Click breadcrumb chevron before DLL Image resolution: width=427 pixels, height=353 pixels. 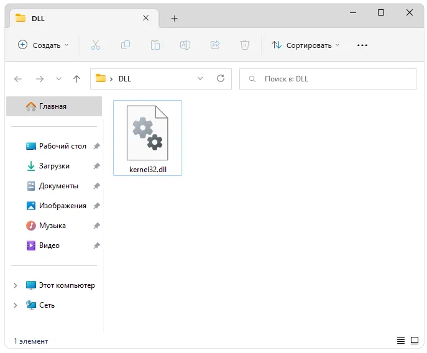[111, 80]
